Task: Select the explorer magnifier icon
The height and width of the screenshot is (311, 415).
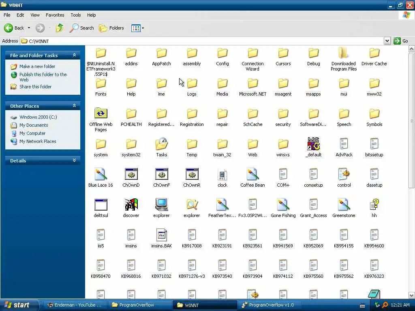Action: [192, 204]
